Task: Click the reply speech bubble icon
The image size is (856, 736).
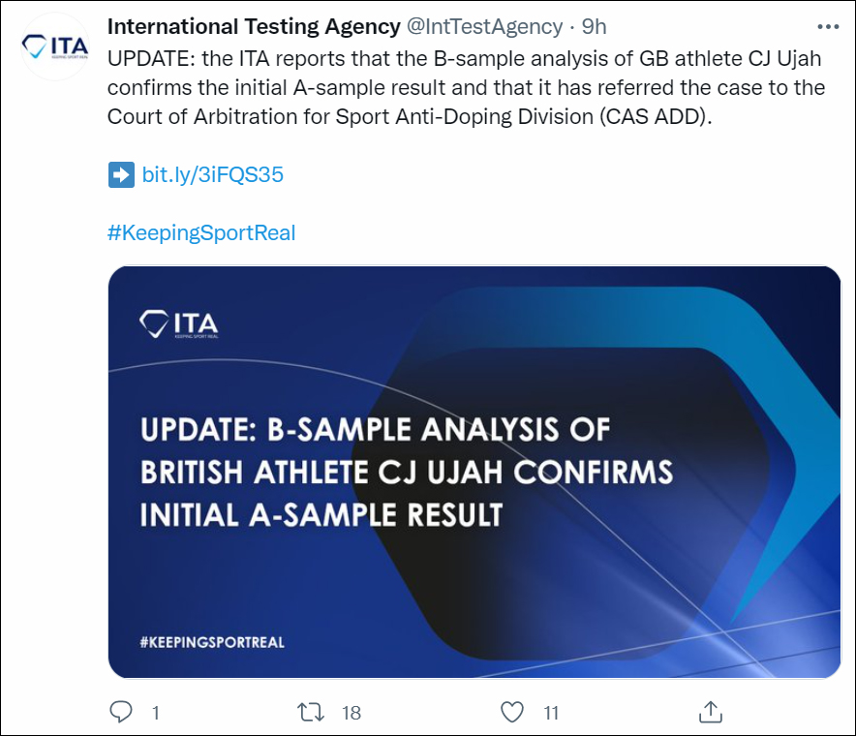Action: coord(121,712)
